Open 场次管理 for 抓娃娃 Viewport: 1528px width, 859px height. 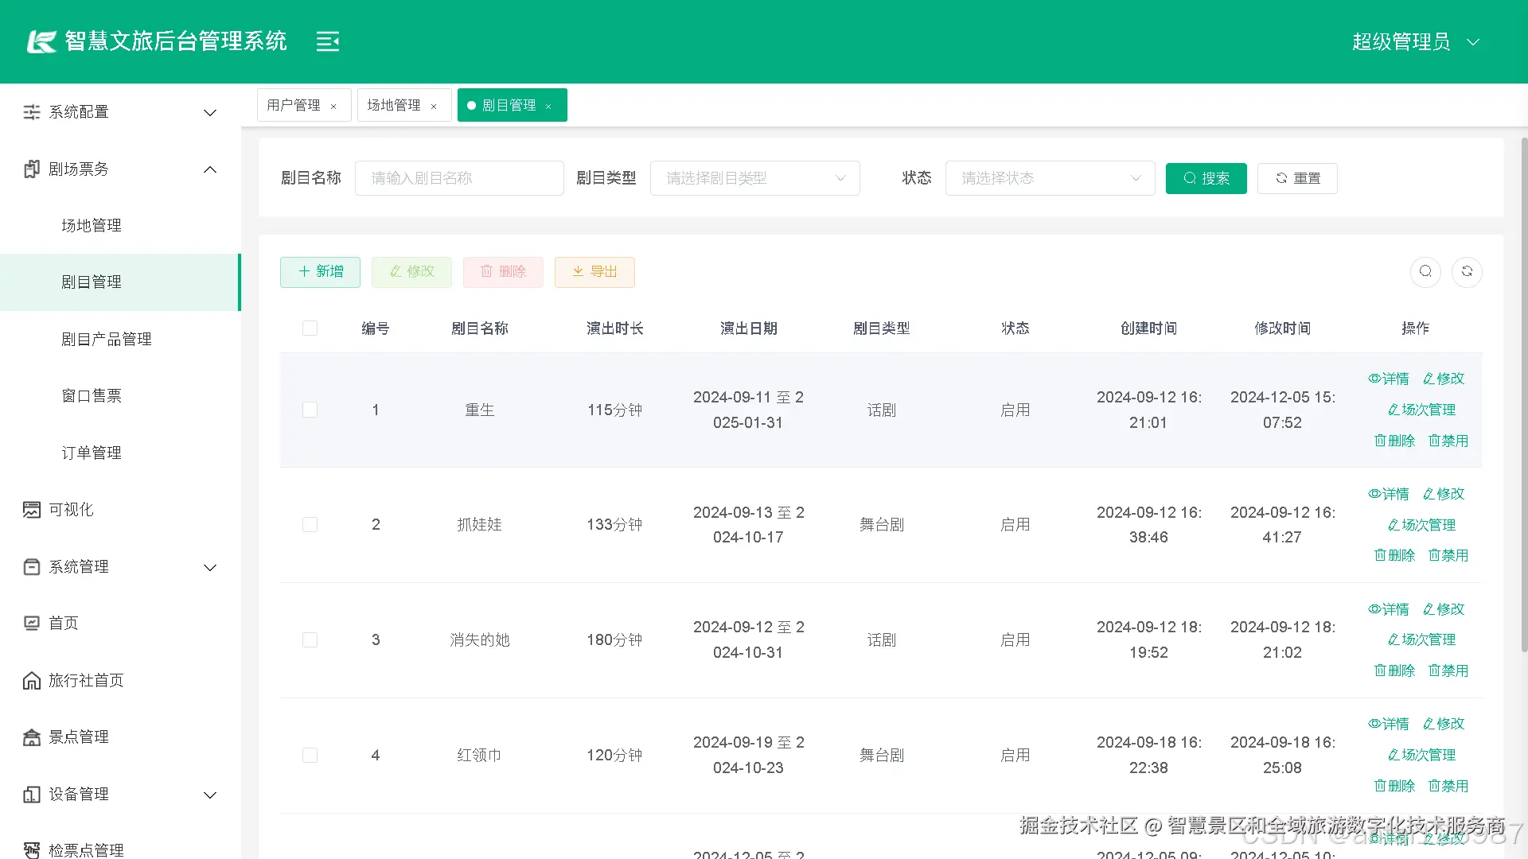click(1421, 525)
